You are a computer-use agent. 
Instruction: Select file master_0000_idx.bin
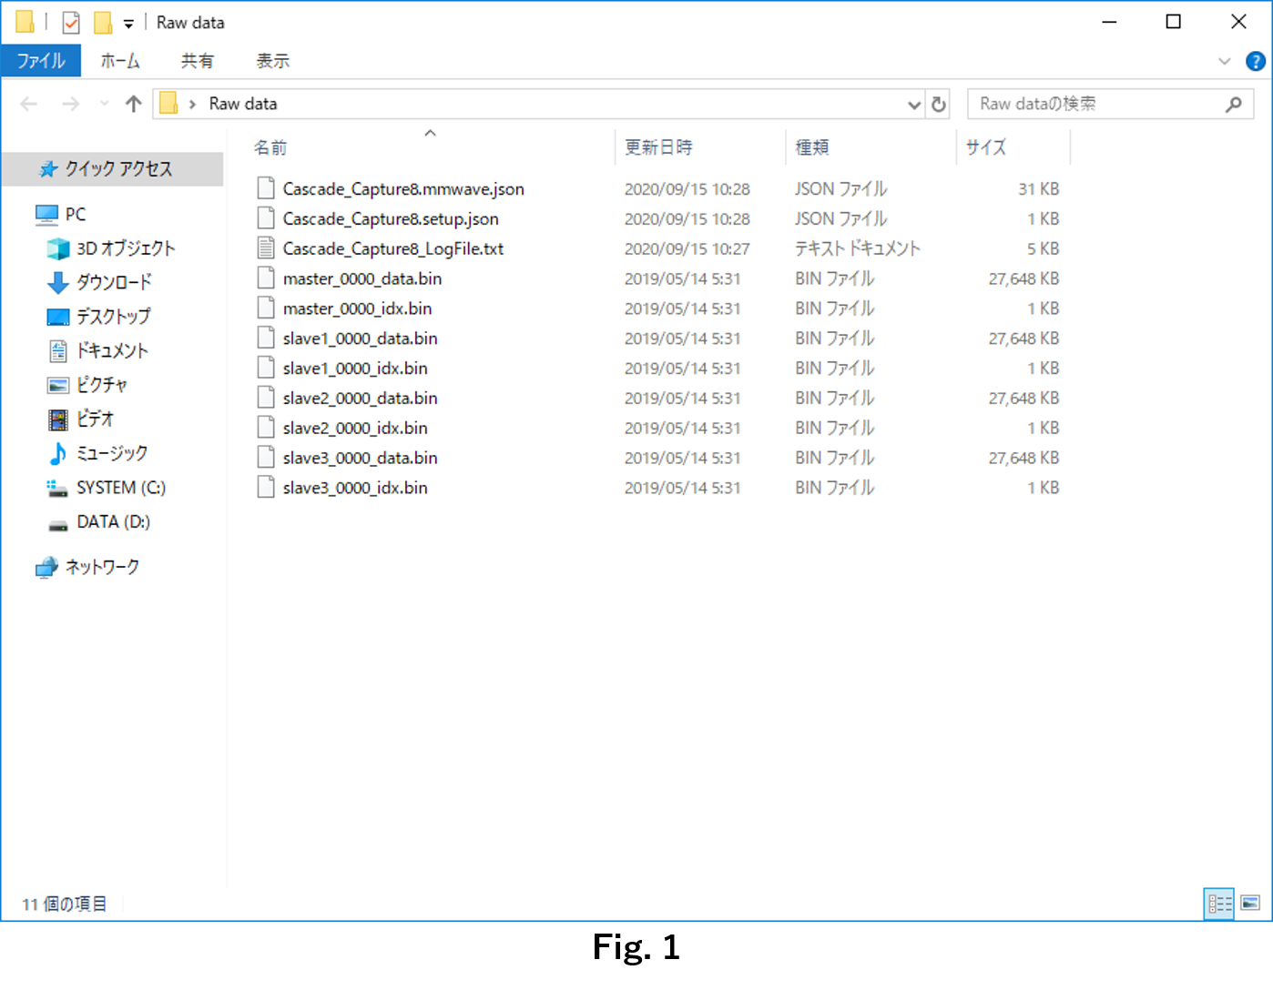(x=357, y=308)
